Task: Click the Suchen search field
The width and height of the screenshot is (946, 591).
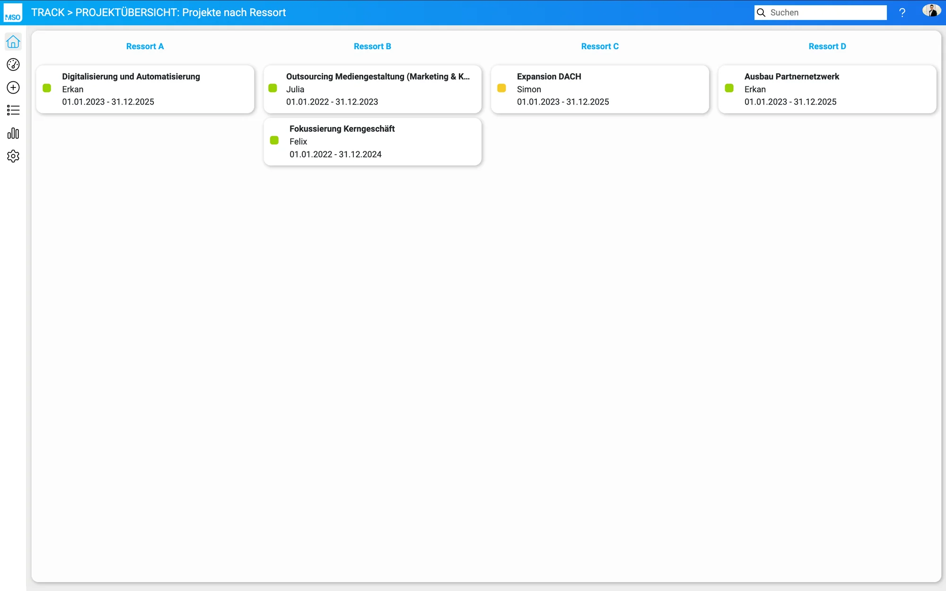Action: coord(825,13)
